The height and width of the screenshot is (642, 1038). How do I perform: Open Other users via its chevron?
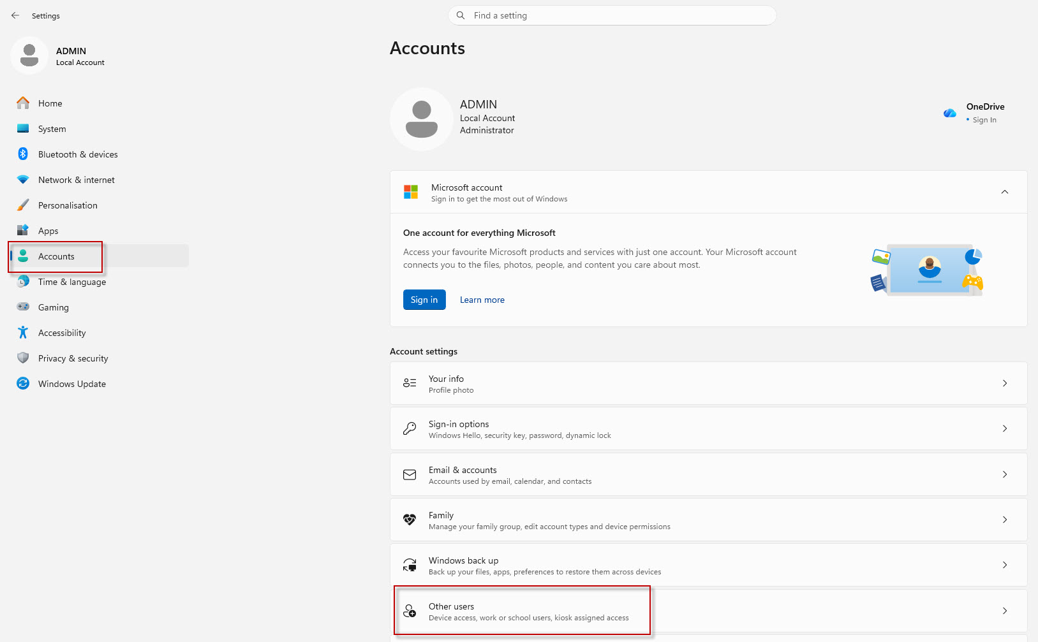1005,611
